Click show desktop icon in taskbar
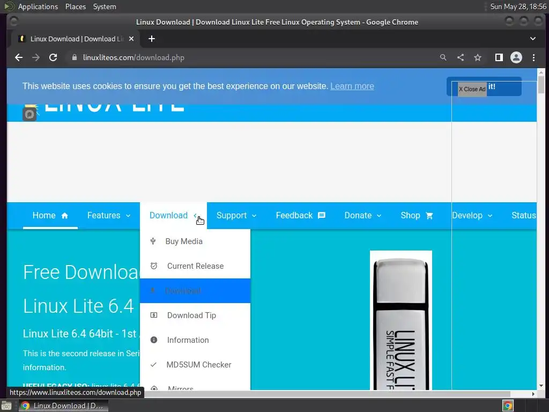The height and width of the screenshot is (412, 549). [6, 406]
